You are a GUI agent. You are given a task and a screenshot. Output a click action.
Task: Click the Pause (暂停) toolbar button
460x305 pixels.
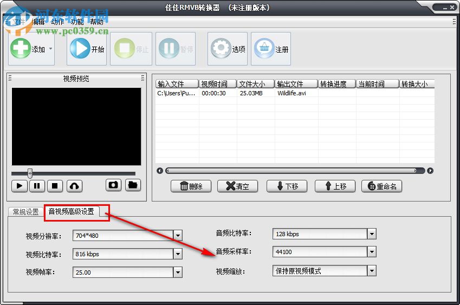click(176, 49)
